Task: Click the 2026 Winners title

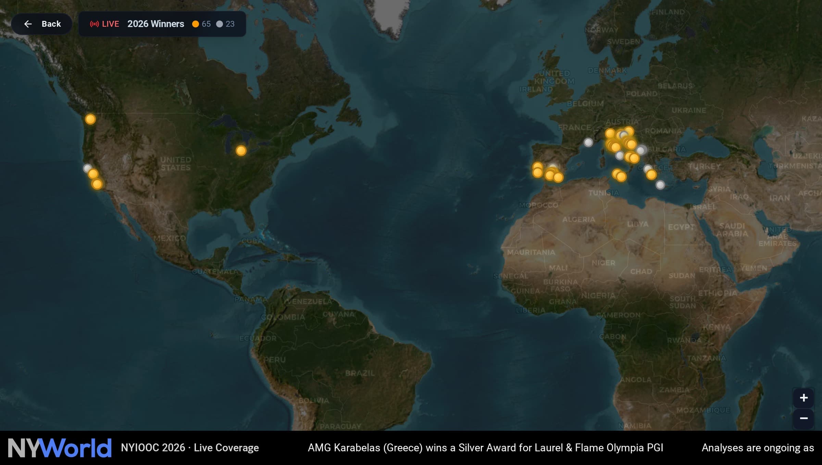Action: click(155, 24)
